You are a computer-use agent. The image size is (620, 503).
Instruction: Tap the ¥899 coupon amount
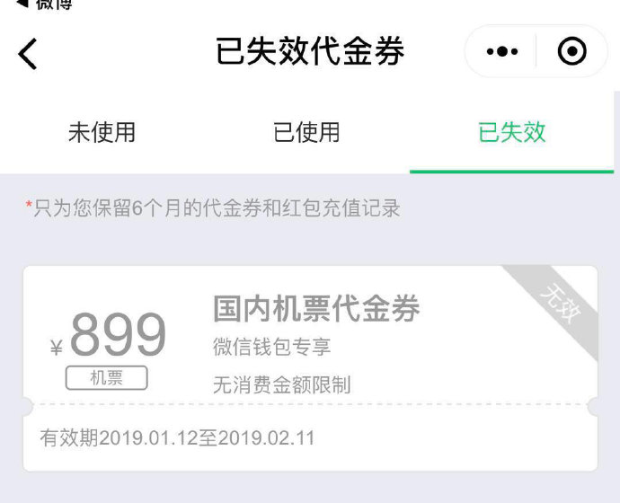[108, 334]
